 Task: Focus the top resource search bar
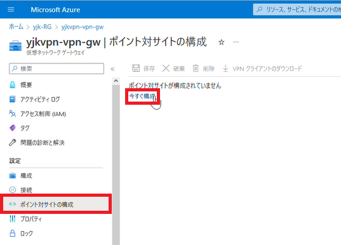point(297,10)
